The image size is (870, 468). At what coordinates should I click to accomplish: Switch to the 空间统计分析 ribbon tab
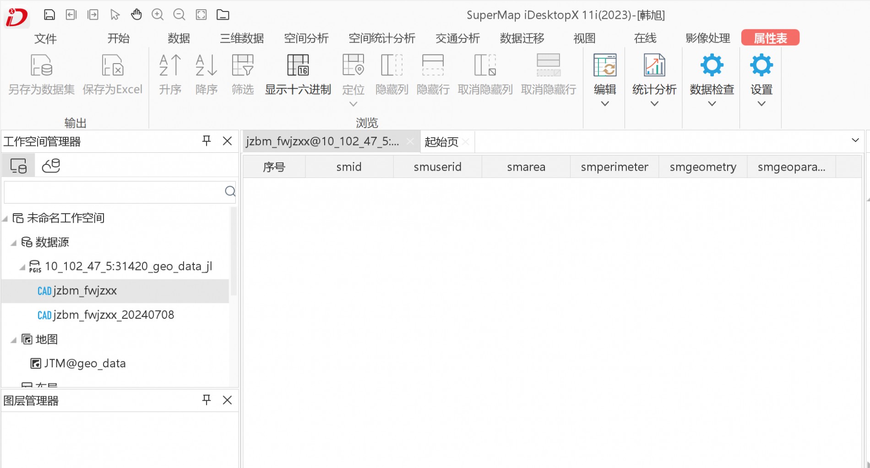pos(382,38)
